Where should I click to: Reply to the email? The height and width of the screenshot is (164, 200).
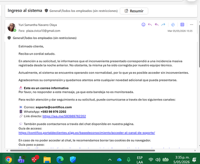point(150,25)
